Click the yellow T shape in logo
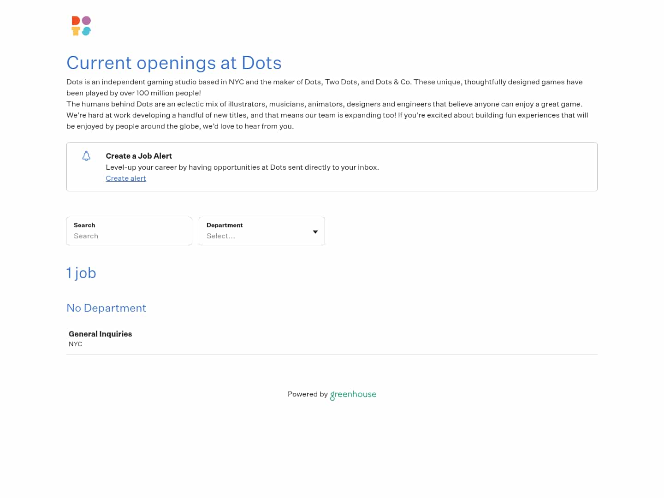Screen dimensions: 664x498 [x=75, y=31]
